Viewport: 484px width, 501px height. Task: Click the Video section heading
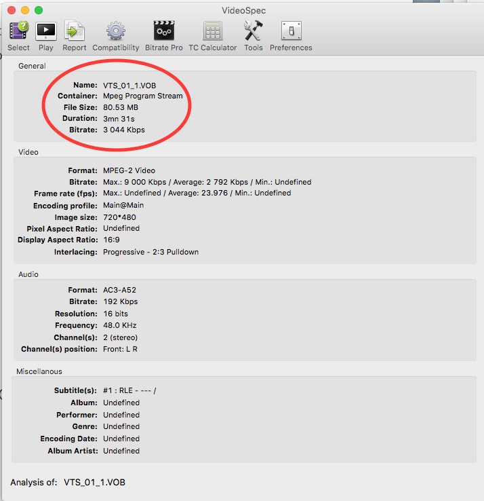coord(28,152)
